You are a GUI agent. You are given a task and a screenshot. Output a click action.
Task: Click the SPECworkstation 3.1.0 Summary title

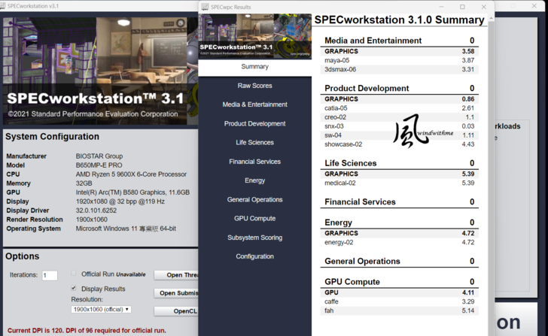point(399,20)
